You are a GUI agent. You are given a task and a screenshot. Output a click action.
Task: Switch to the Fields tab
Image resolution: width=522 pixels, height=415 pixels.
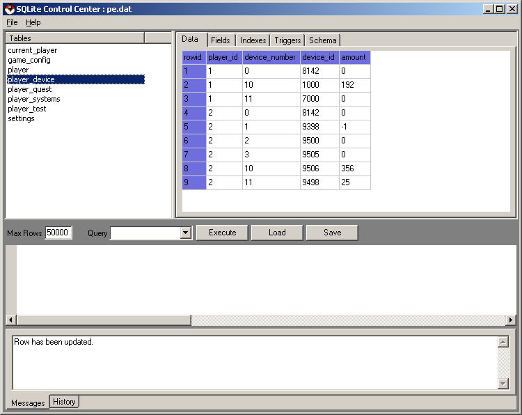(x=220, y=40)
